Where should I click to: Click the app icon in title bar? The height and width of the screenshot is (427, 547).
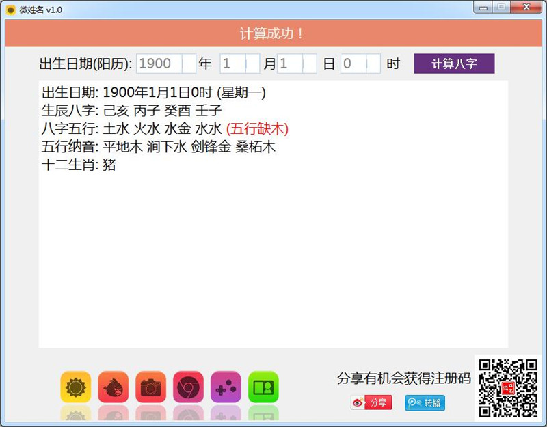tap(10, 9)
